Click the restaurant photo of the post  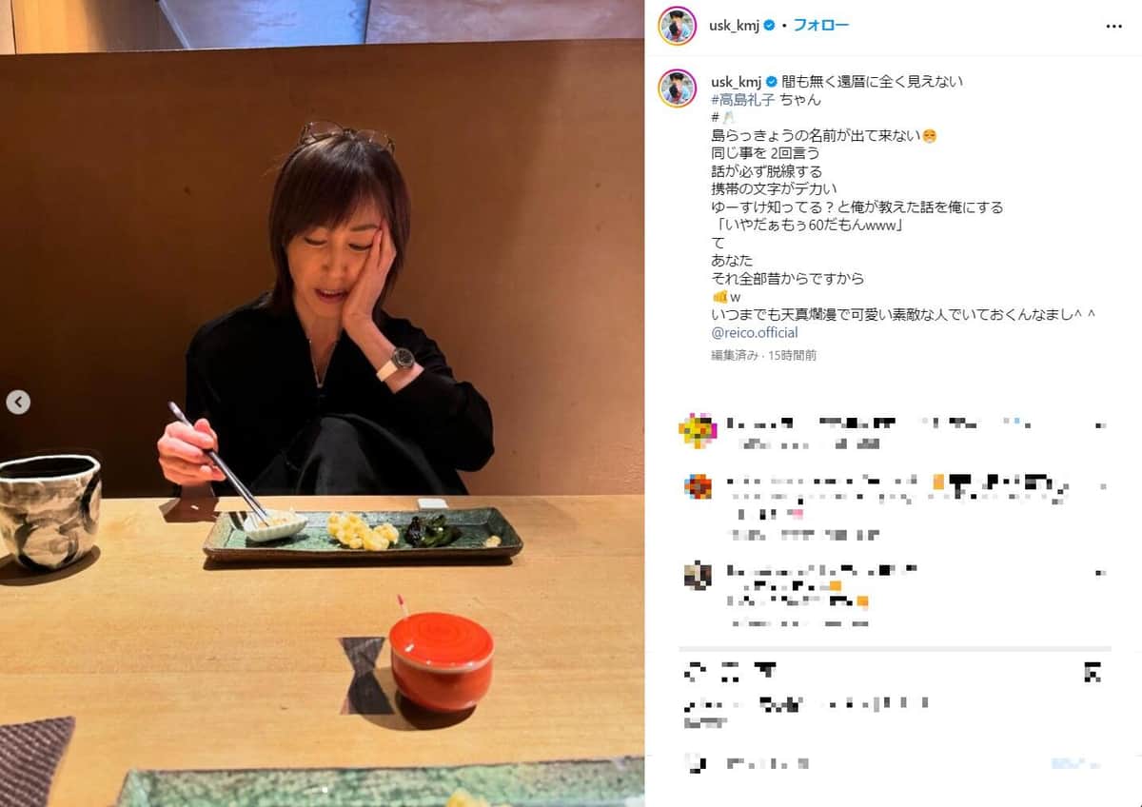[322, 403]
